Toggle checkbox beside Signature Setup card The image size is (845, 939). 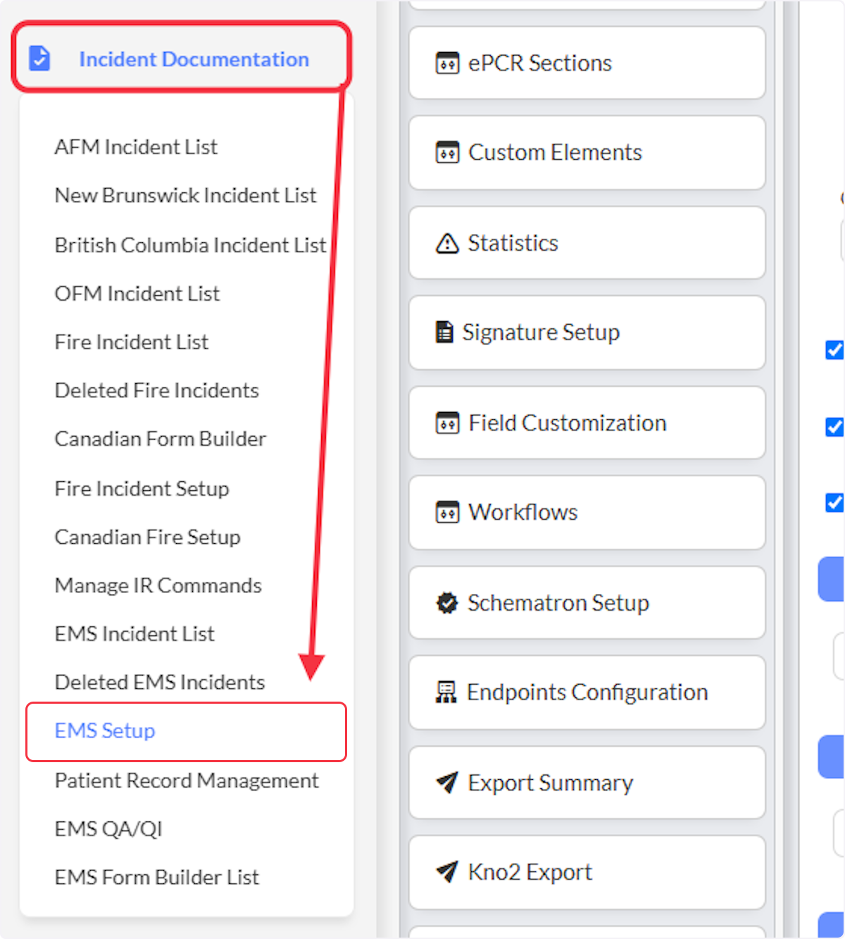pos(834,350)
